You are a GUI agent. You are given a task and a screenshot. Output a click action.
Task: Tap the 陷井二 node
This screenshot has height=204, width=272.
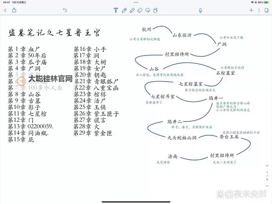(175, 122)
